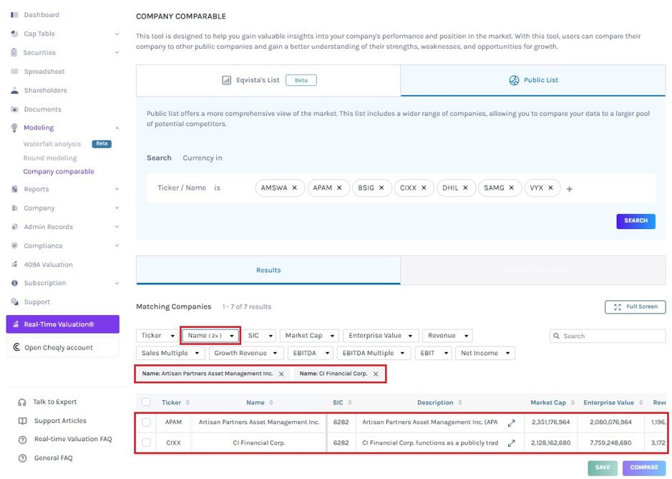
Task: Check the APAM row checkbox
Action: [146, 422]
